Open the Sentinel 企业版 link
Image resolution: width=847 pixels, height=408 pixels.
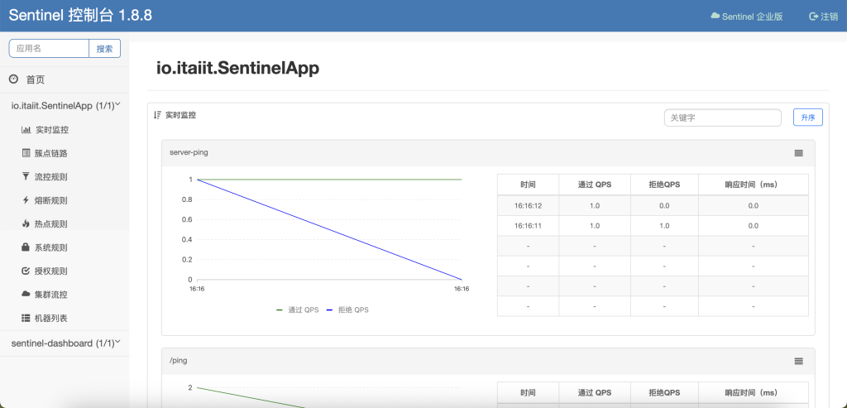[x=747, y=17]
